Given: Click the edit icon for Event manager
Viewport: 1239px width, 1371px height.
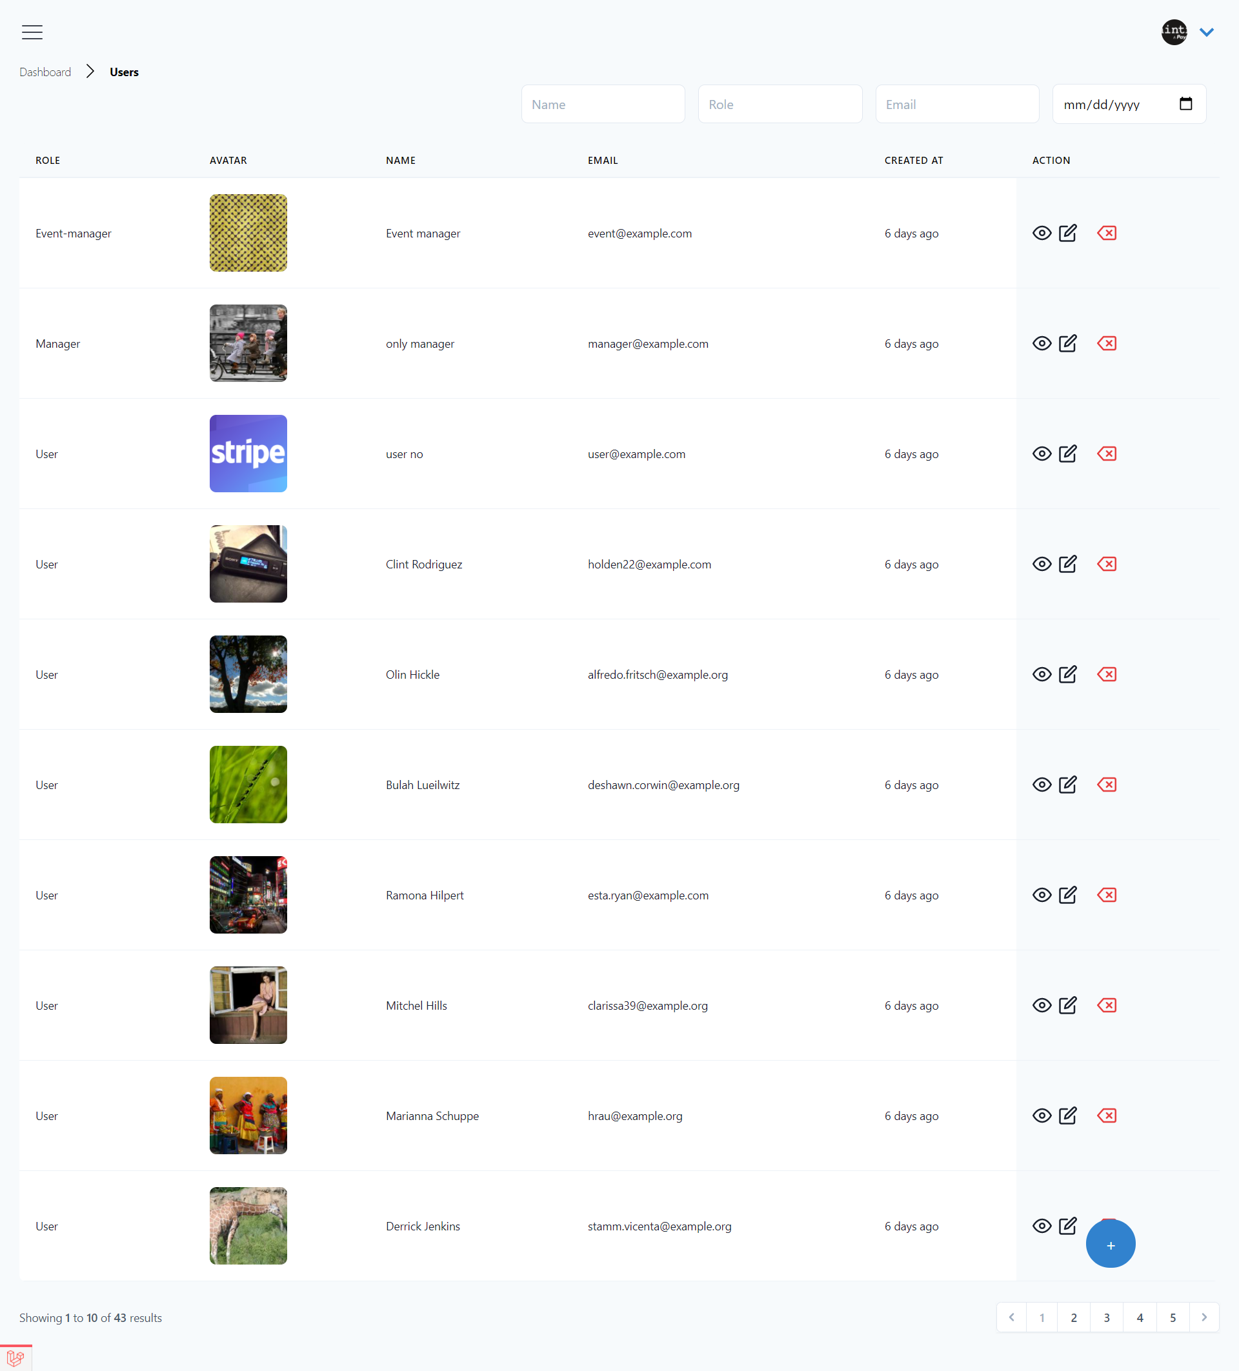Looking at the screenshot, I should [1067, 234].
